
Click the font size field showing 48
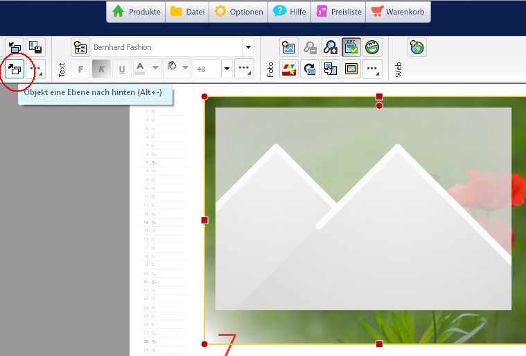pyautogui.click(x=207, y=69)
